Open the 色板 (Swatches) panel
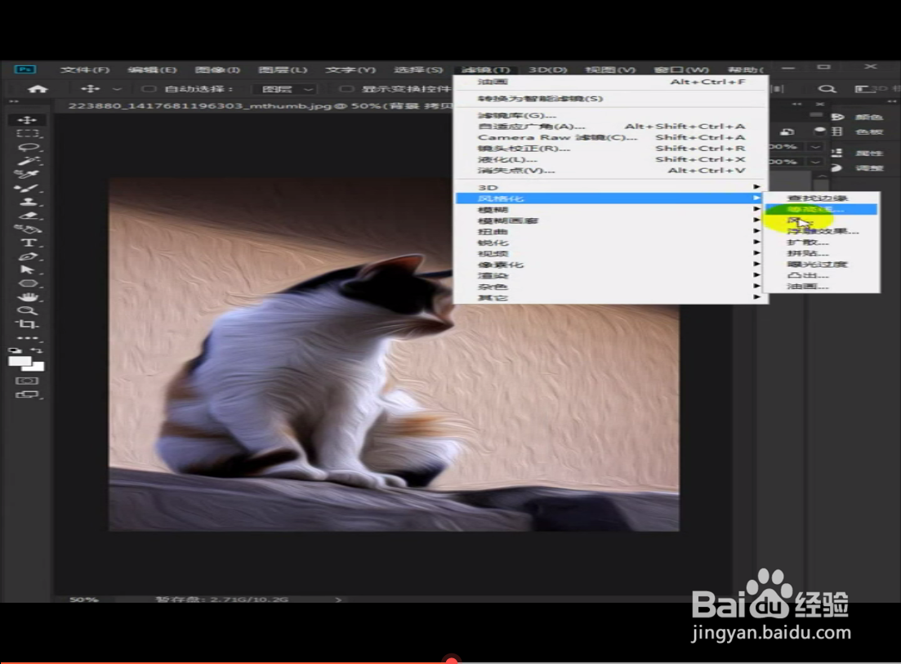The height and width of the screenshot is (664, 901). 859,132
